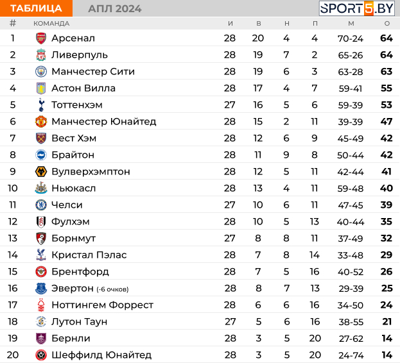Click the Manchester United club crest
The width and height of the screenshot is (400, 363).
(x=41, y=122)
